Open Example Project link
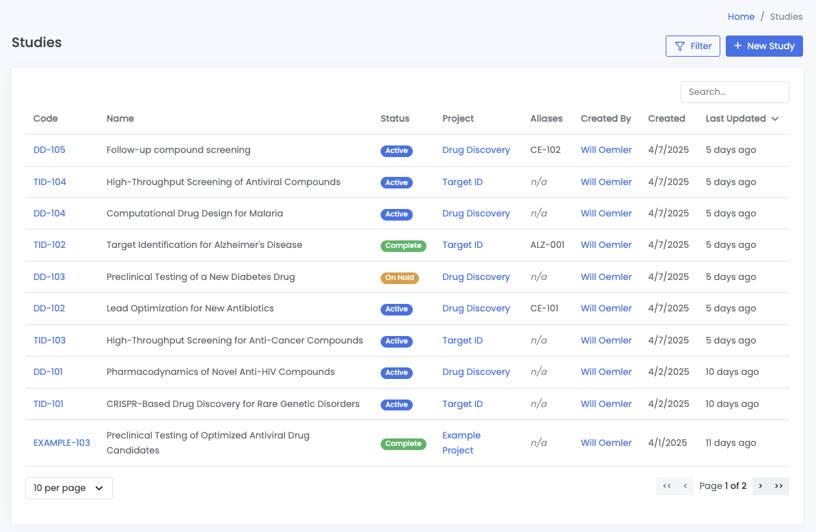The height and width of the screenshot is (532, 816). pos(461,443)
